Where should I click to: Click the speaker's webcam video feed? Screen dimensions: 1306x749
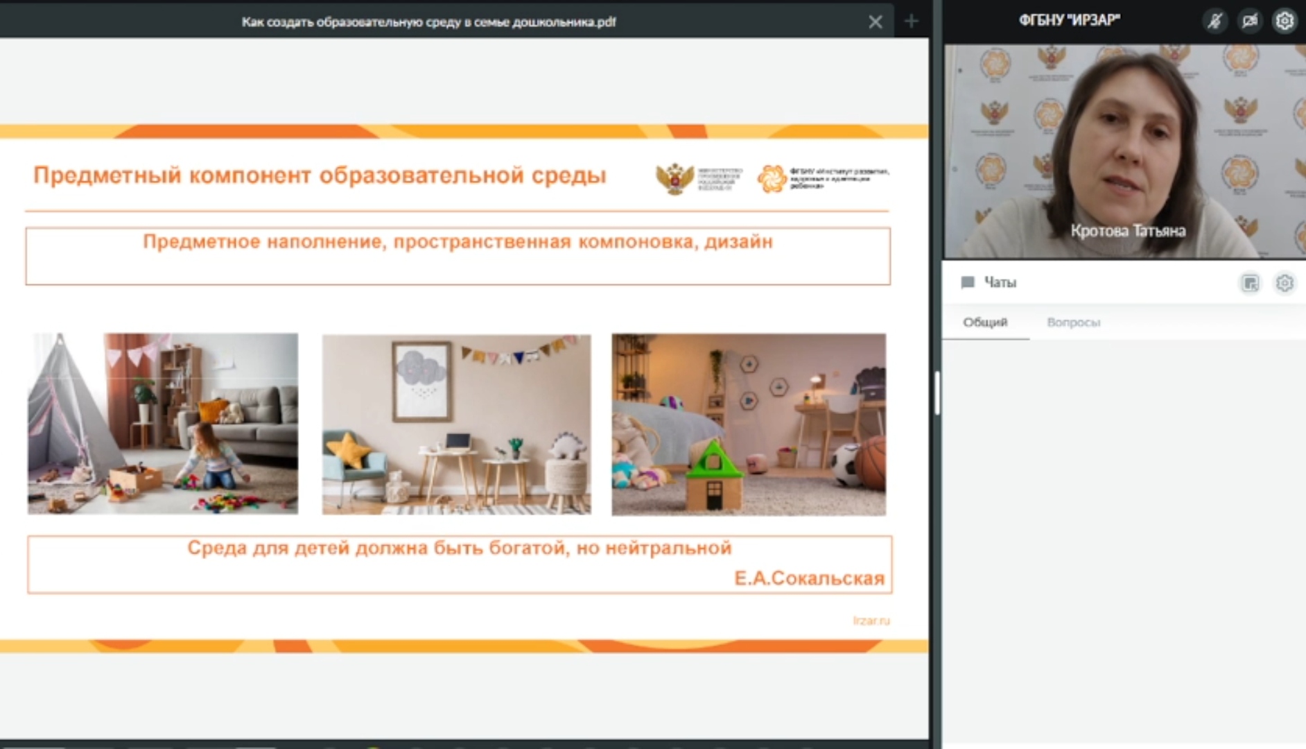[1124, 151]
